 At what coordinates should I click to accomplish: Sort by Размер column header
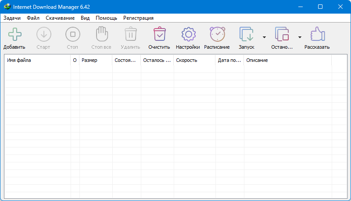pos(96,60)
